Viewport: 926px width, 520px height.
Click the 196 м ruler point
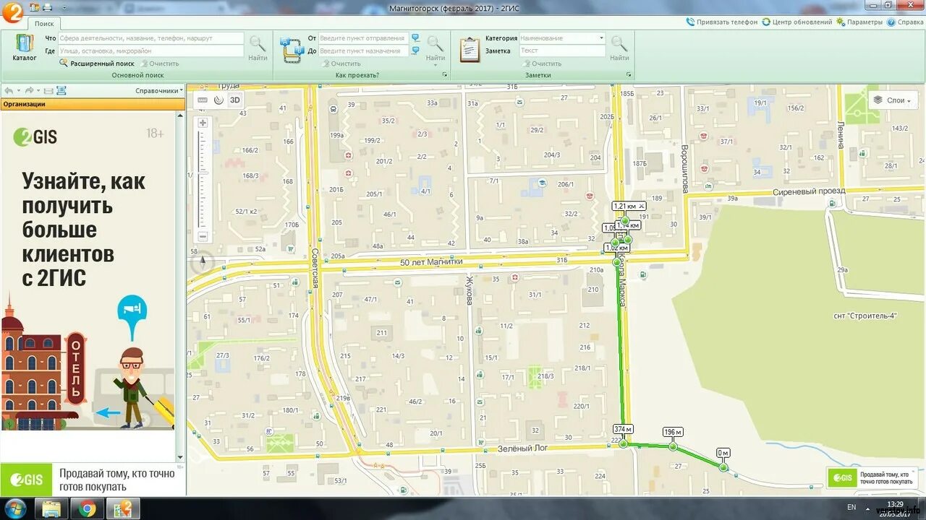[x=673, y=446]
